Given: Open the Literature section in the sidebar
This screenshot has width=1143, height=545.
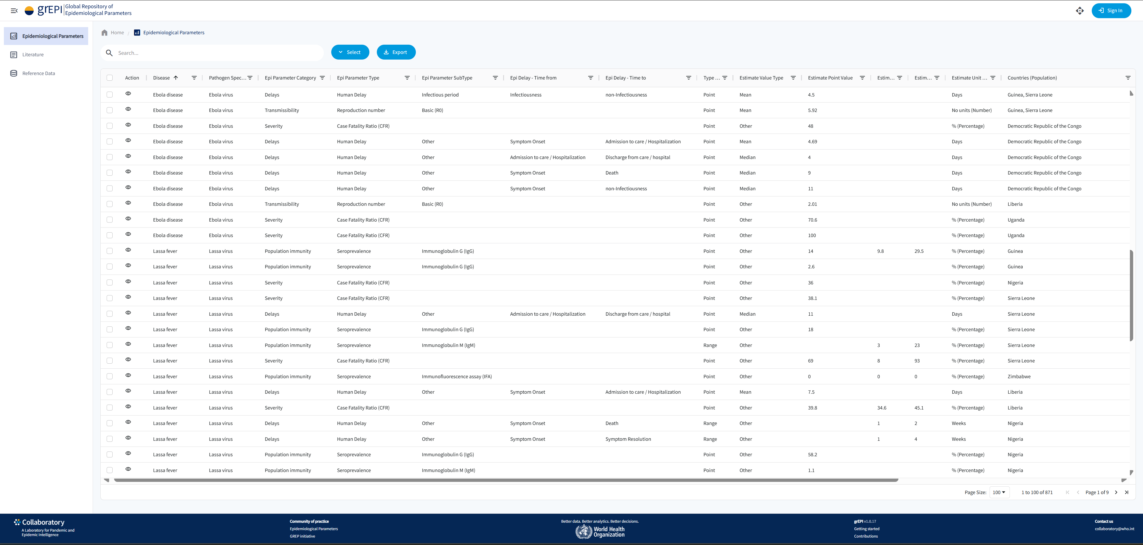Looking at the screenshot, I should point(33,54).
